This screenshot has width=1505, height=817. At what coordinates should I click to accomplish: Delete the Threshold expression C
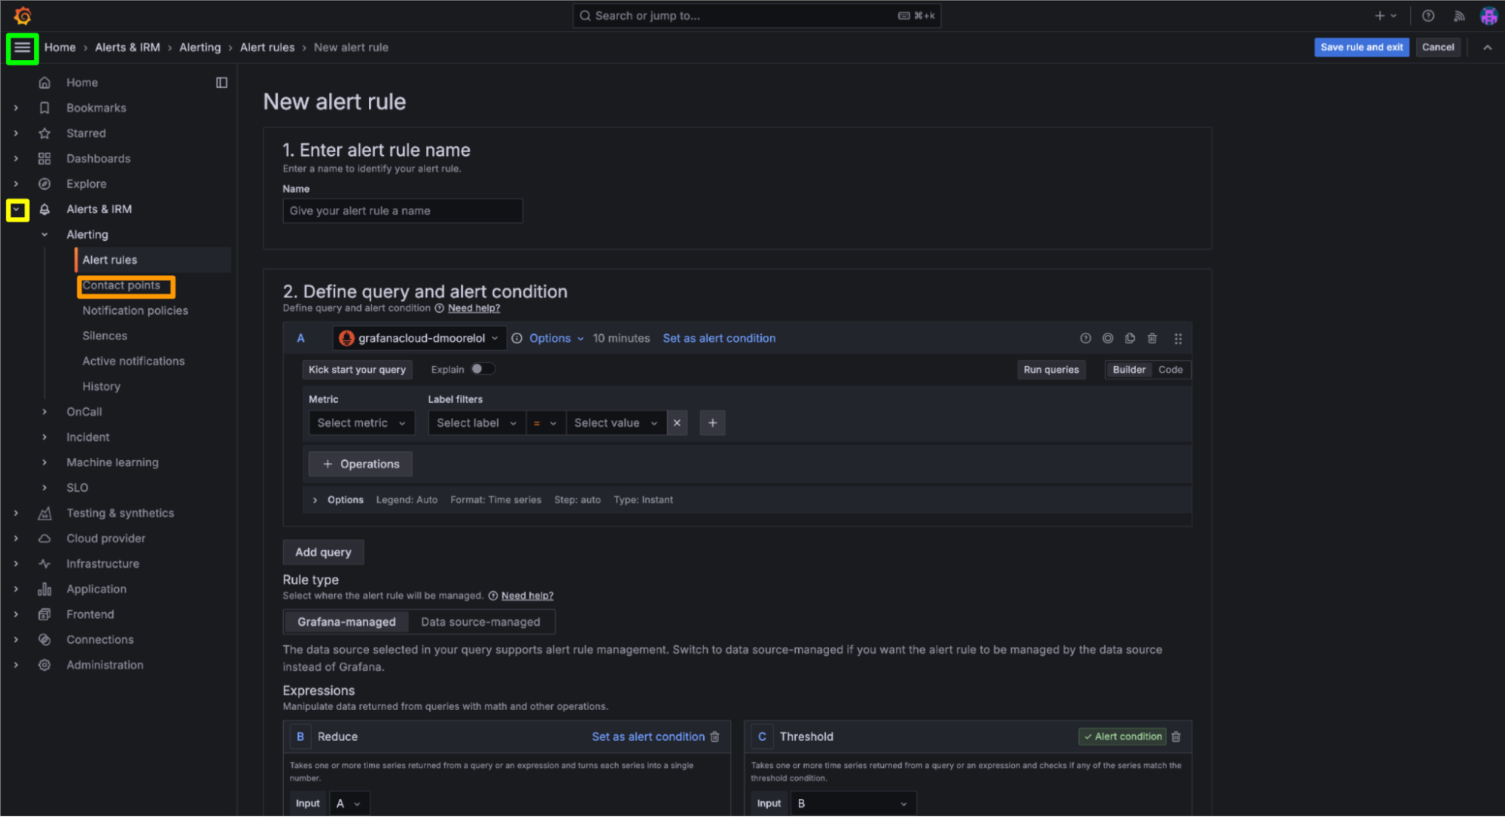pos(1176,737)
